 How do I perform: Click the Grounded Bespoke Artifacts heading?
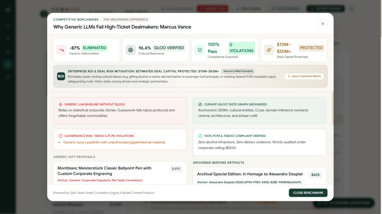[x=218, y=163]
